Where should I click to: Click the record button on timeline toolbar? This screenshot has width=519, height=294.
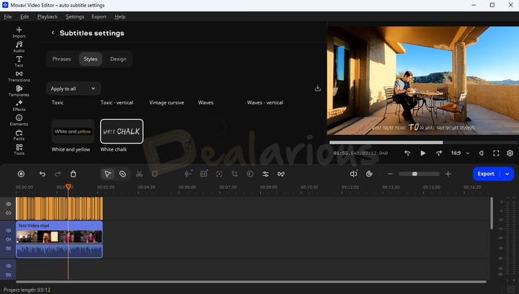[21, 174]
